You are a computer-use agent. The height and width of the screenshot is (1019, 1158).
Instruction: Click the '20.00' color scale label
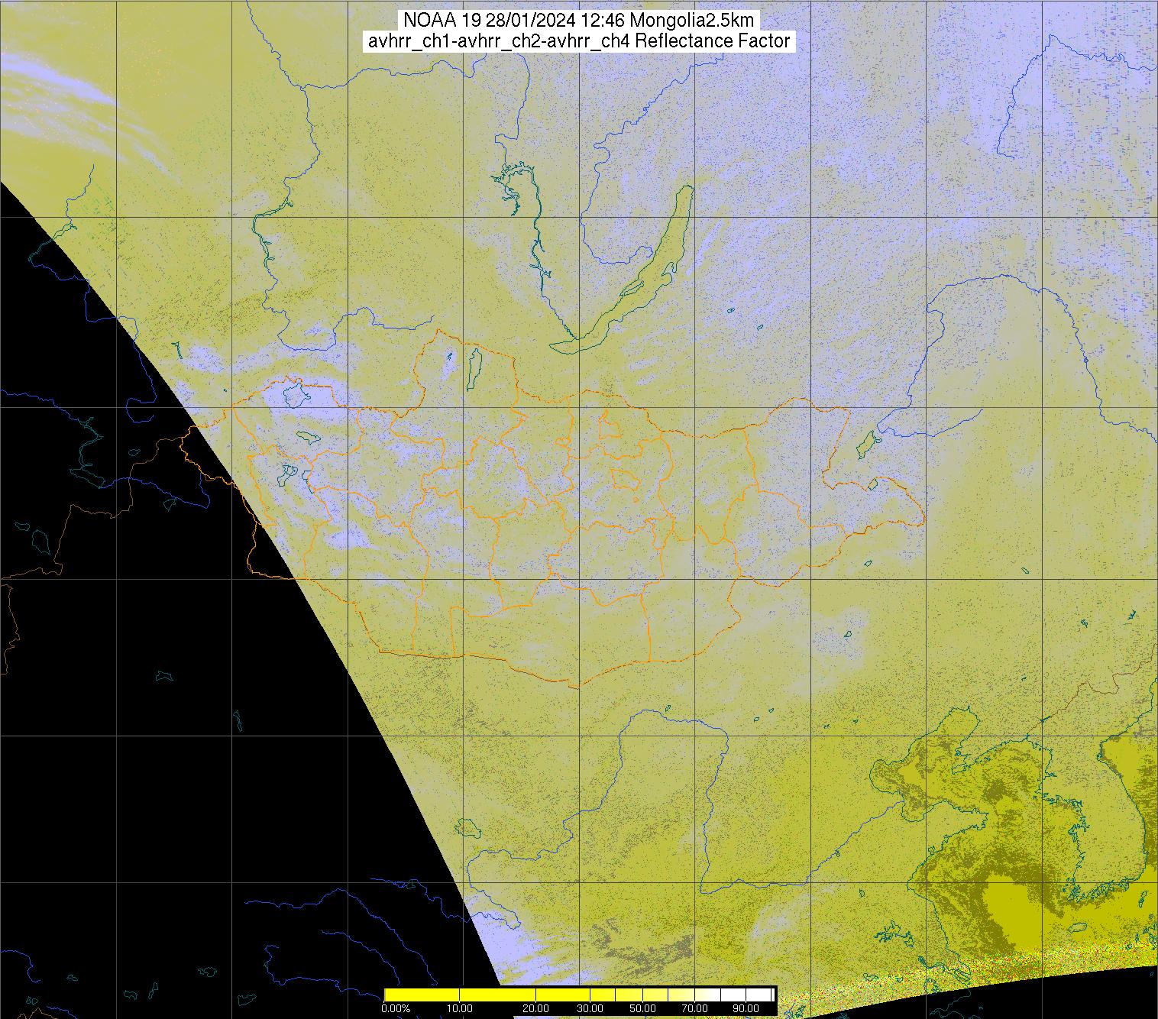[536, 1009]
